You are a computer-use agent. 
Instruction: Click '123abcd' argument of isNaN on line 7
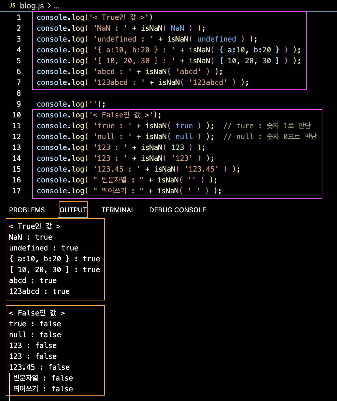pos(208,82)
